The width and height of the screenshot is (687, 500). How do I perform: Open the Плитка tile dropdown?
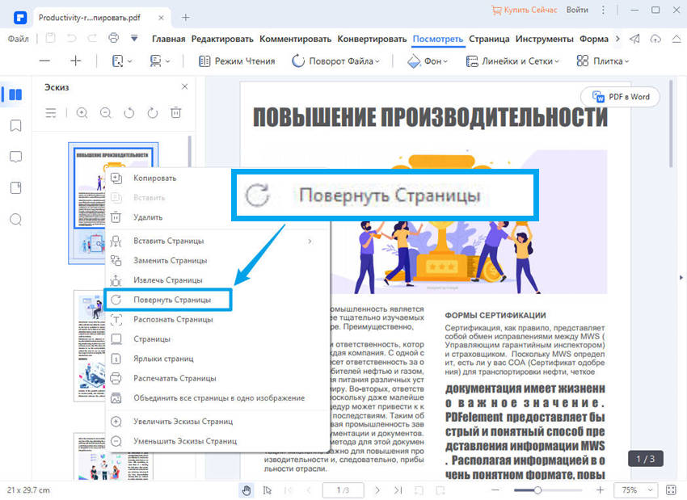tap(603, 61)
